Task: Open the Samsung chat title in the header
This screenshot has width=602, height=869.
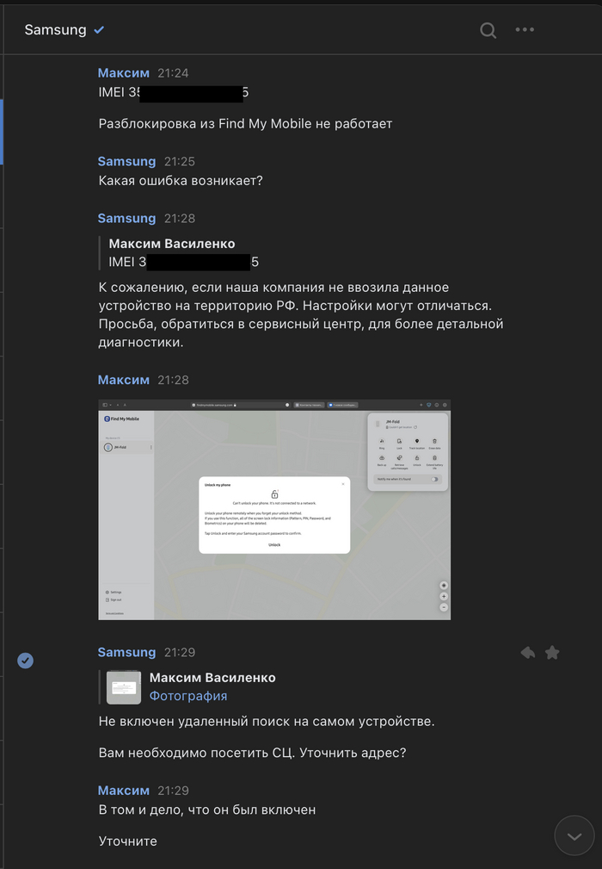Action: (x=55, y=30)
